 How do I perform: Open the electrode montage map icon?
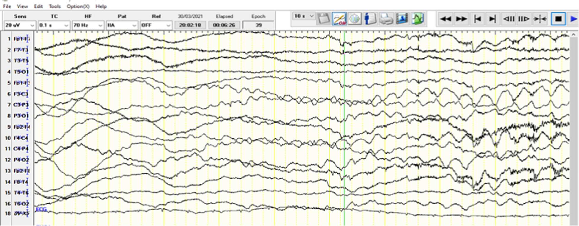pyautogui.click(x=354, y=19)
